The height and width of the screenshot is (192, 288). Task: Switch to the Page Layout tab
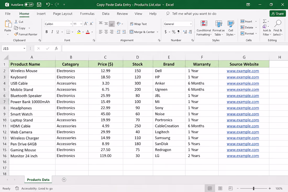coord(63,14)
